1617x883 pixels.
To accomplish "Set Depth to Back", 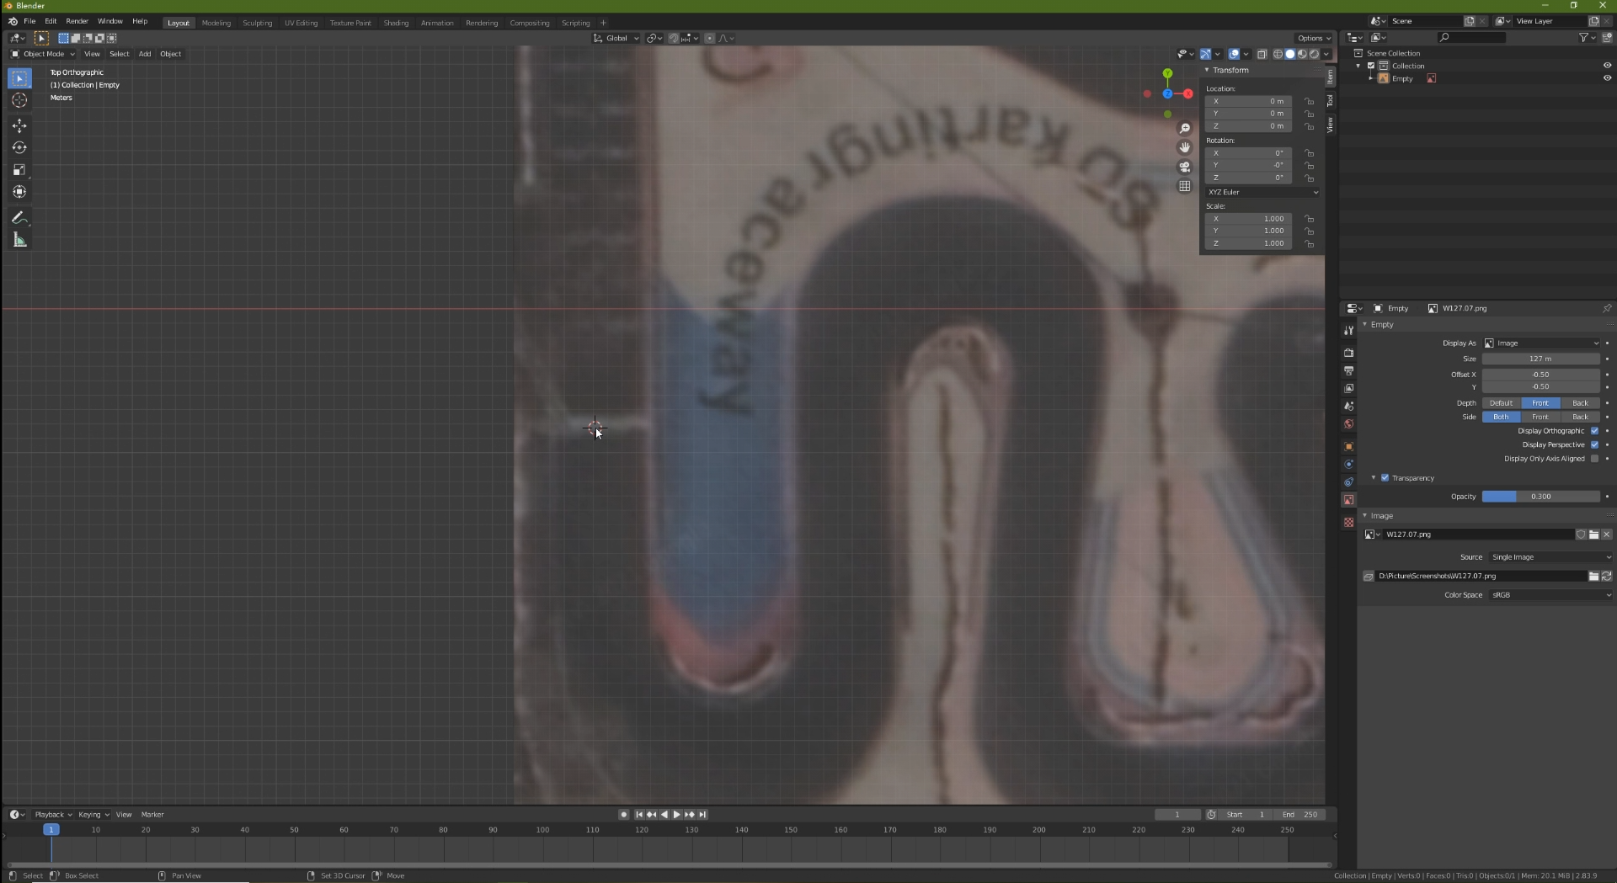I will pos(1580,403).
